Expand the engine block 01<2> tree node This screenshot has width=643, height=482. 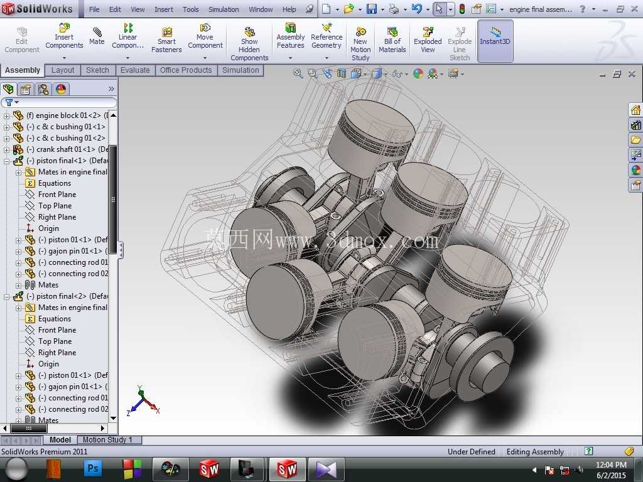click(x=6, y=116)
